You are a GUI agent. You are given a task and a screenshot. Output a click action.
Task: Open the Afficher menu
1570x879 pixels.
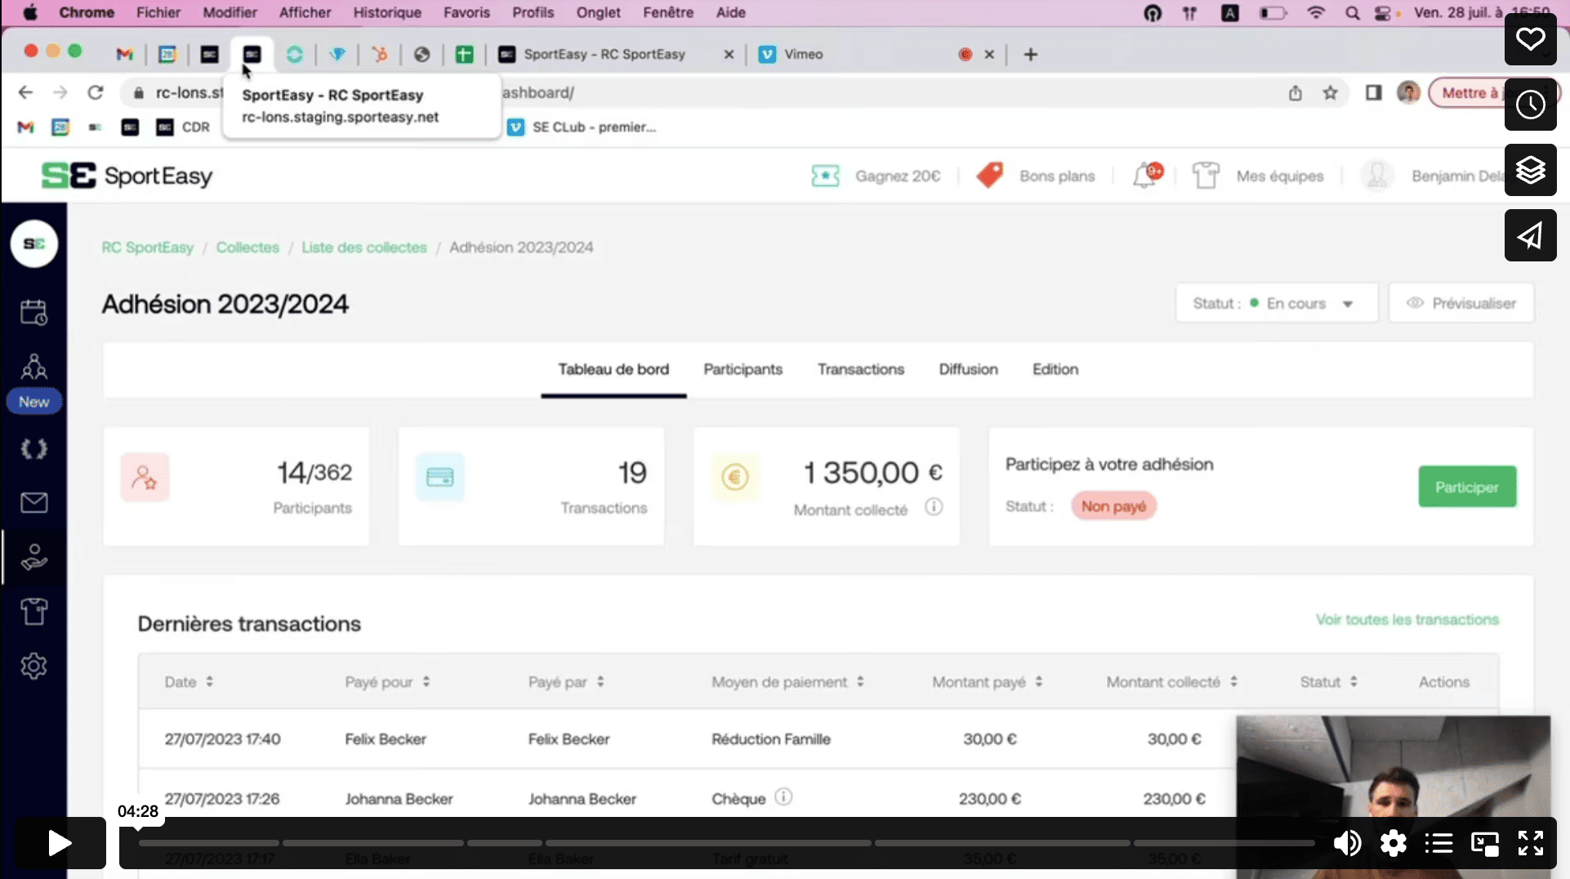tap(305, 12)
